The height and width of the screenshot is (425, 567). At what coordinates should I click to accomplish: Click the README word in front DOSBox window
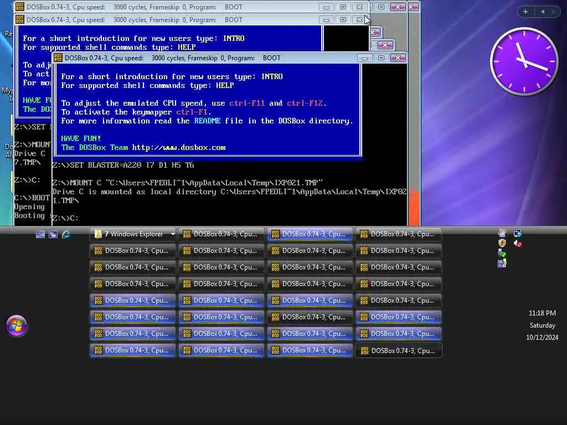207,121
